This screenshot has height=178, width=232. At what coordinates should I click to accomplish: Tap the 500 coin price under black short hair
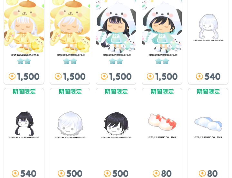click(116, 174)
